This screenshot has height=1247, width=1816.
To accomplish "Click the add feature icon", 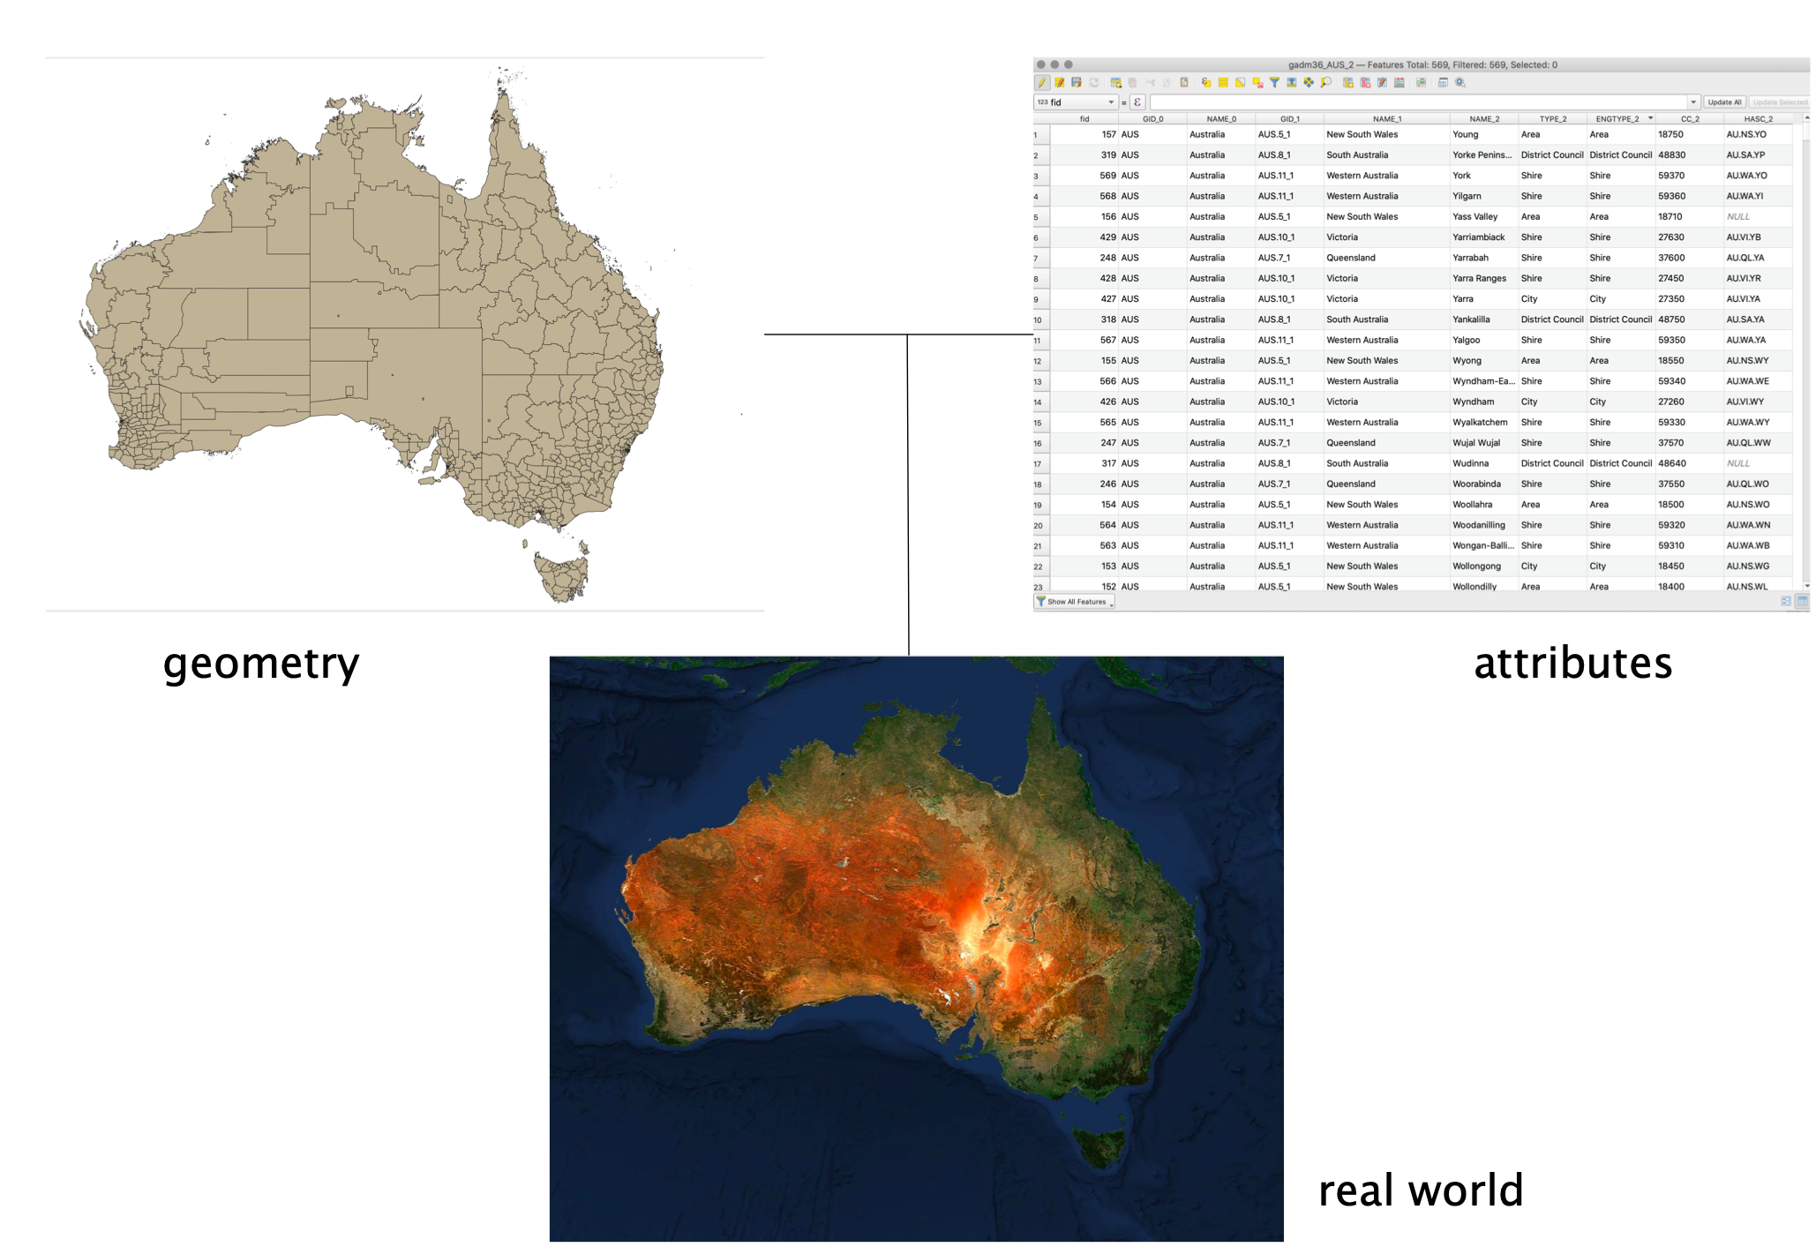I will (1116, 82).
